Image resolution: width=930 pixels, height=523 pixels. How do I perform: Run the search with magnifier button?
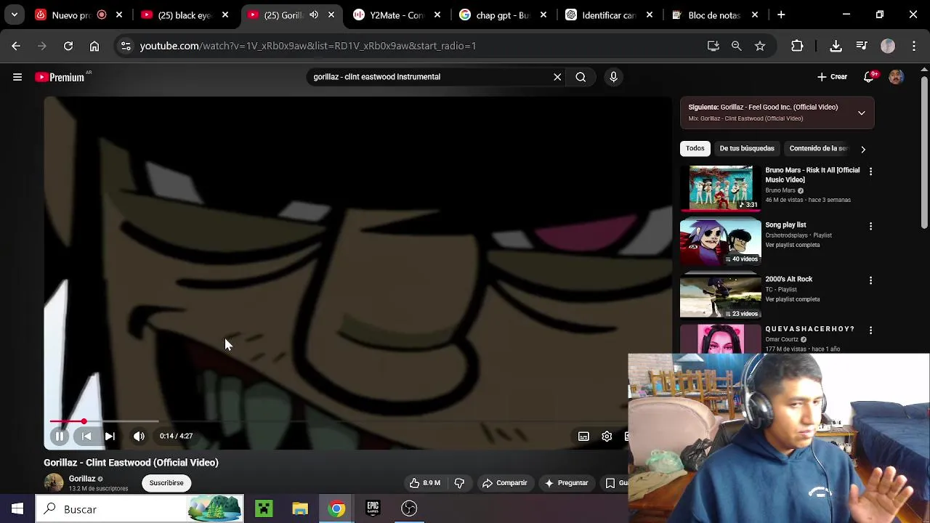581,77
